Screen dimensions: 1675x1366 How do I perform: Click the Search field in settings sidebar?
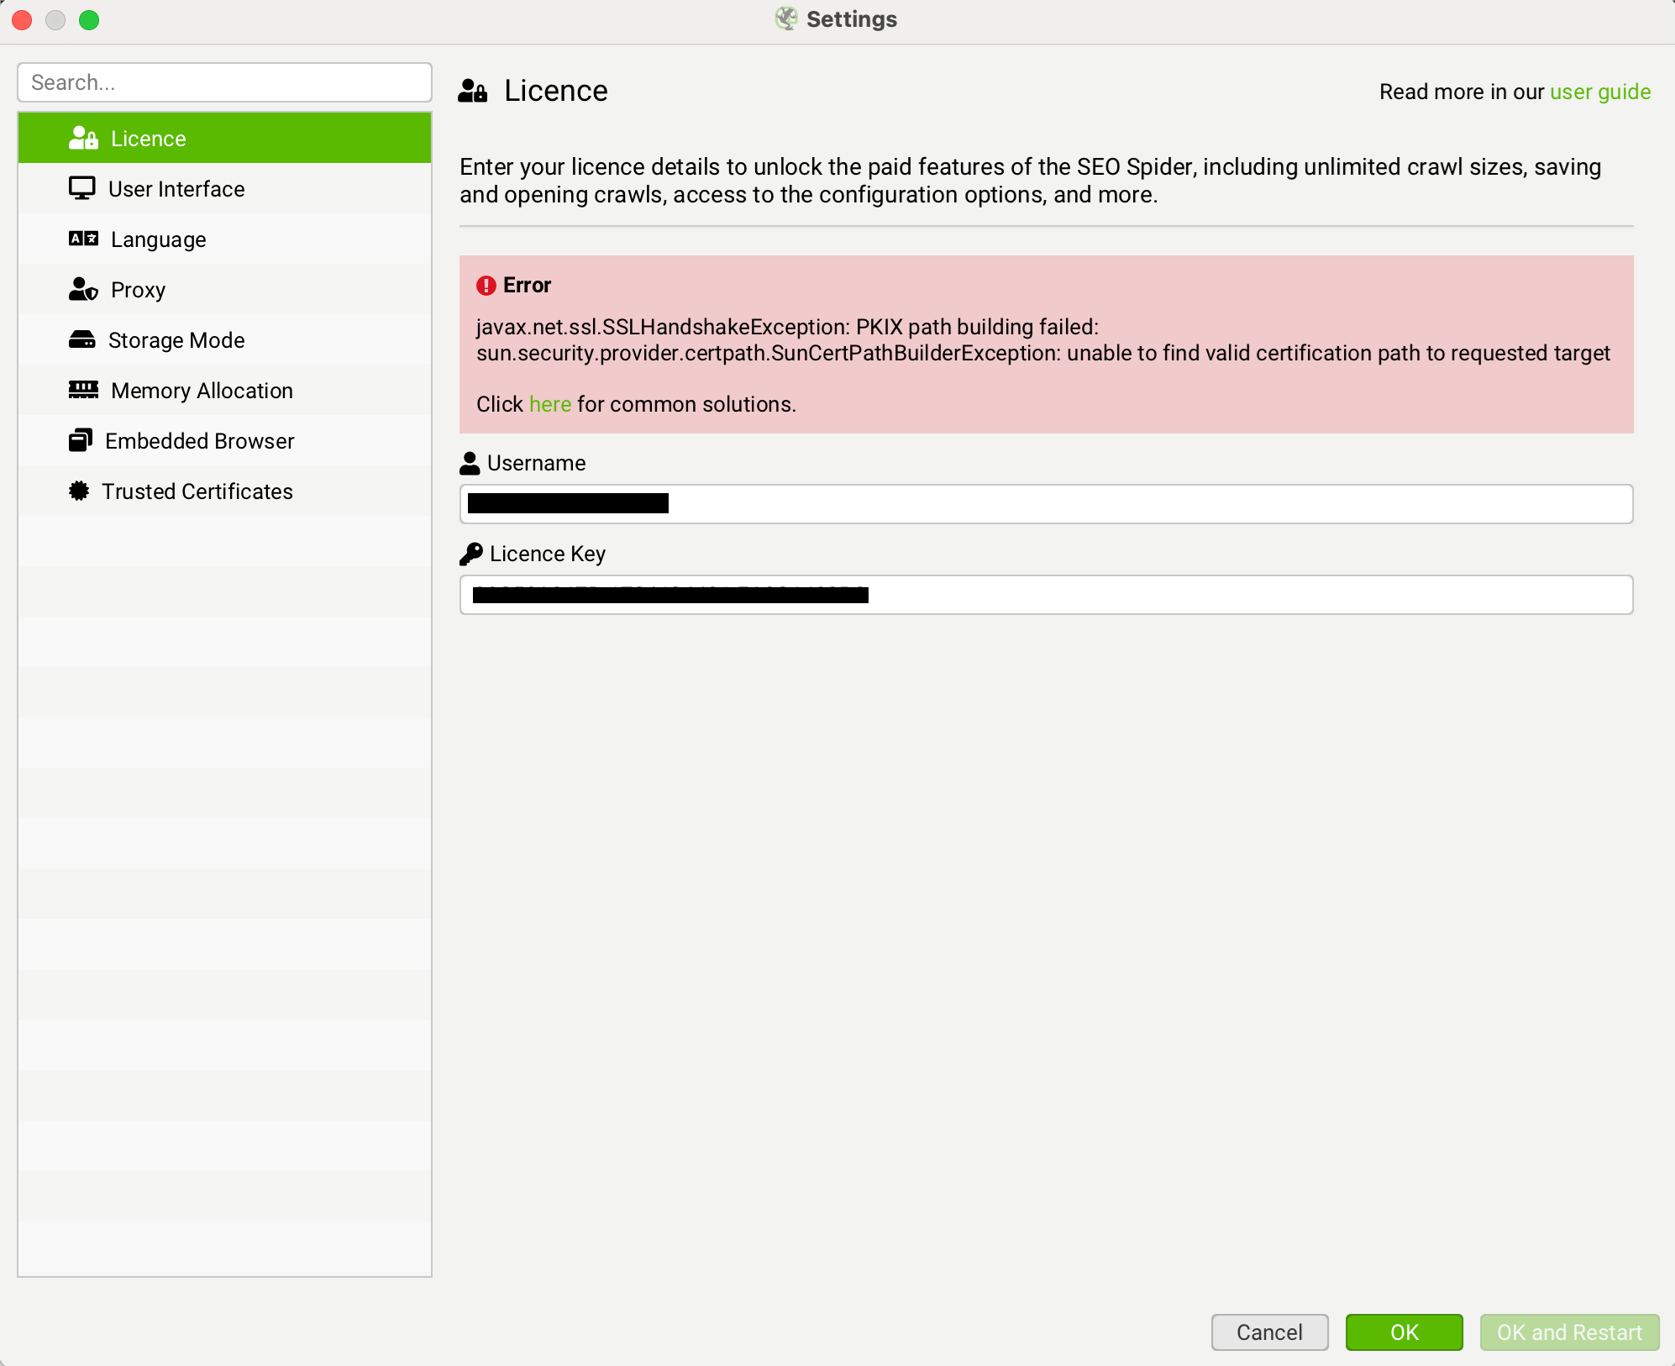[224, 82]
